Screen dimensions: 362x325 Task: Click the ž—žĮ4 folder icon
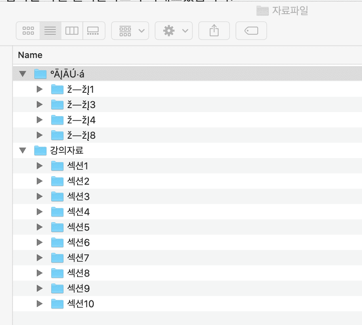(x=57, y=120)
